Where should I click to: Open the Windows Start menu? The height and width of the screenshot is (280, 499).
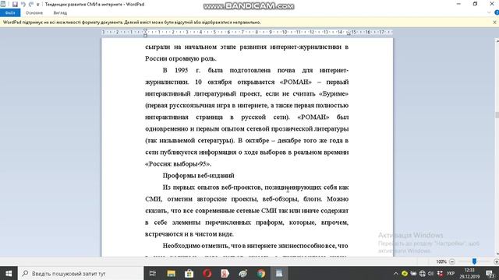tap(9, 273)
